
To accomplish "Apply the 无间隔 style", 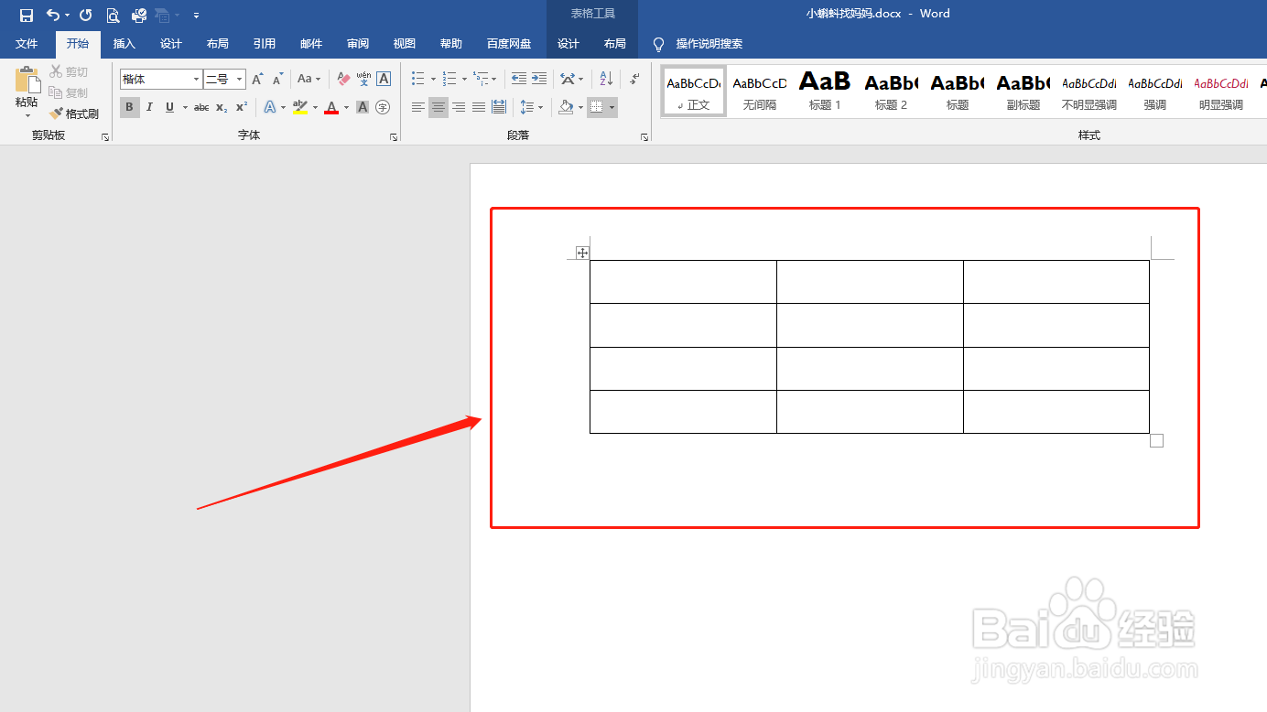I will coord(760,91).
